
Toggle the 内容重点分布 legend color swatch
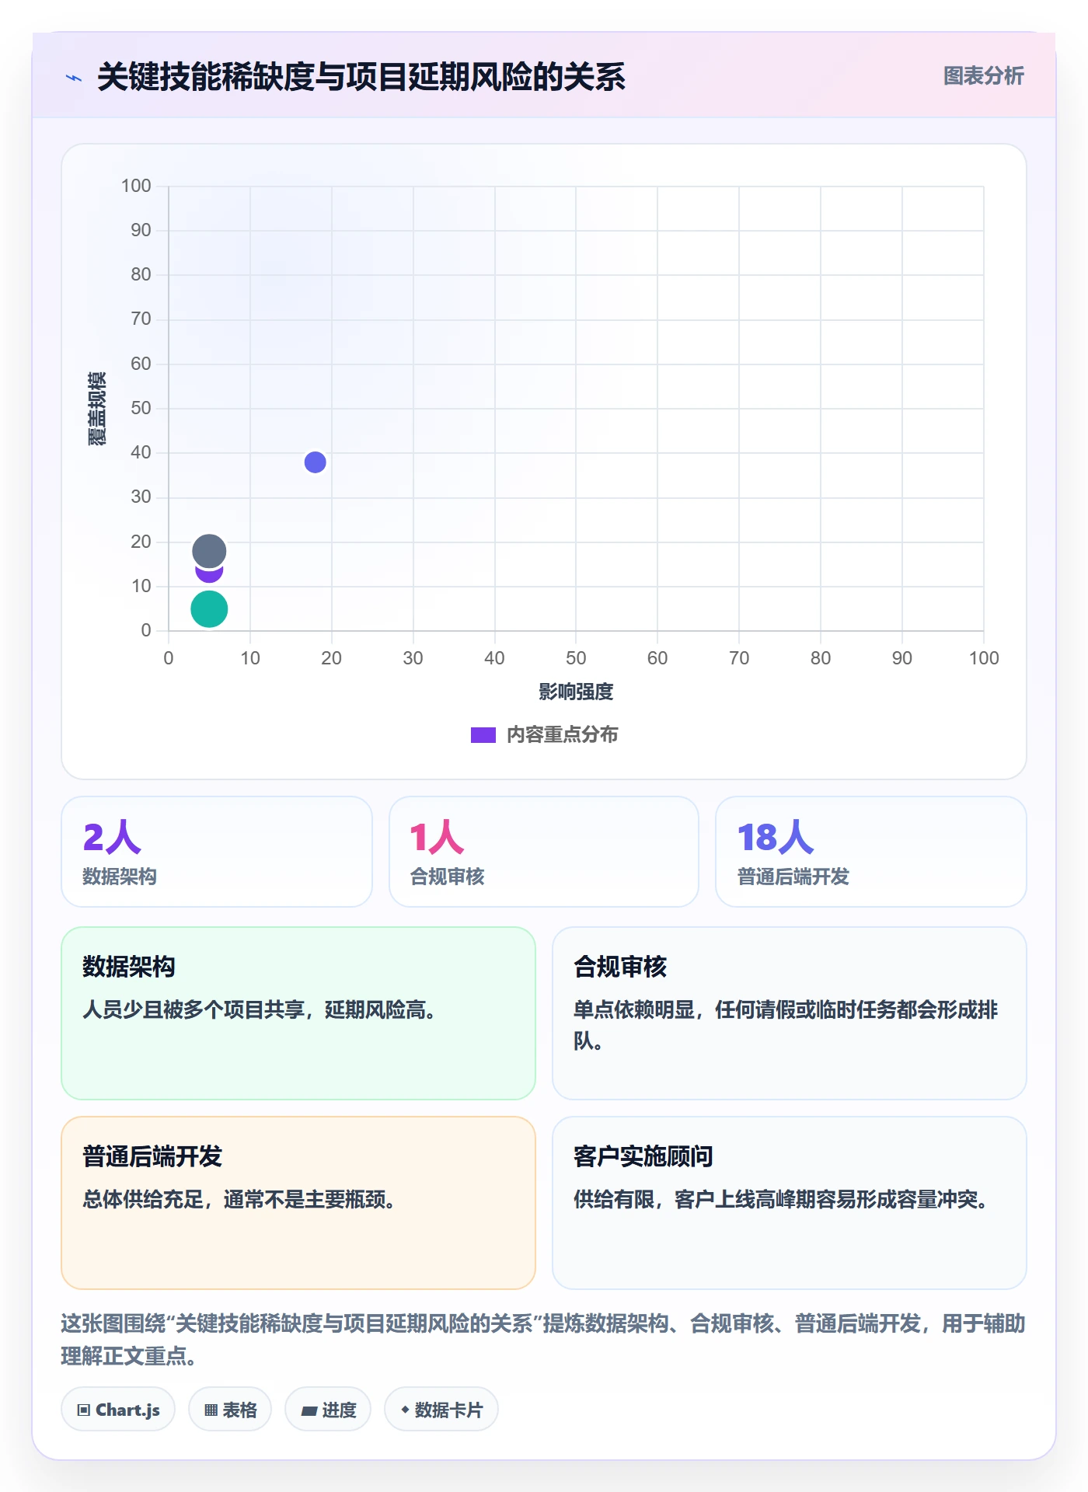[x=483, y=735]
